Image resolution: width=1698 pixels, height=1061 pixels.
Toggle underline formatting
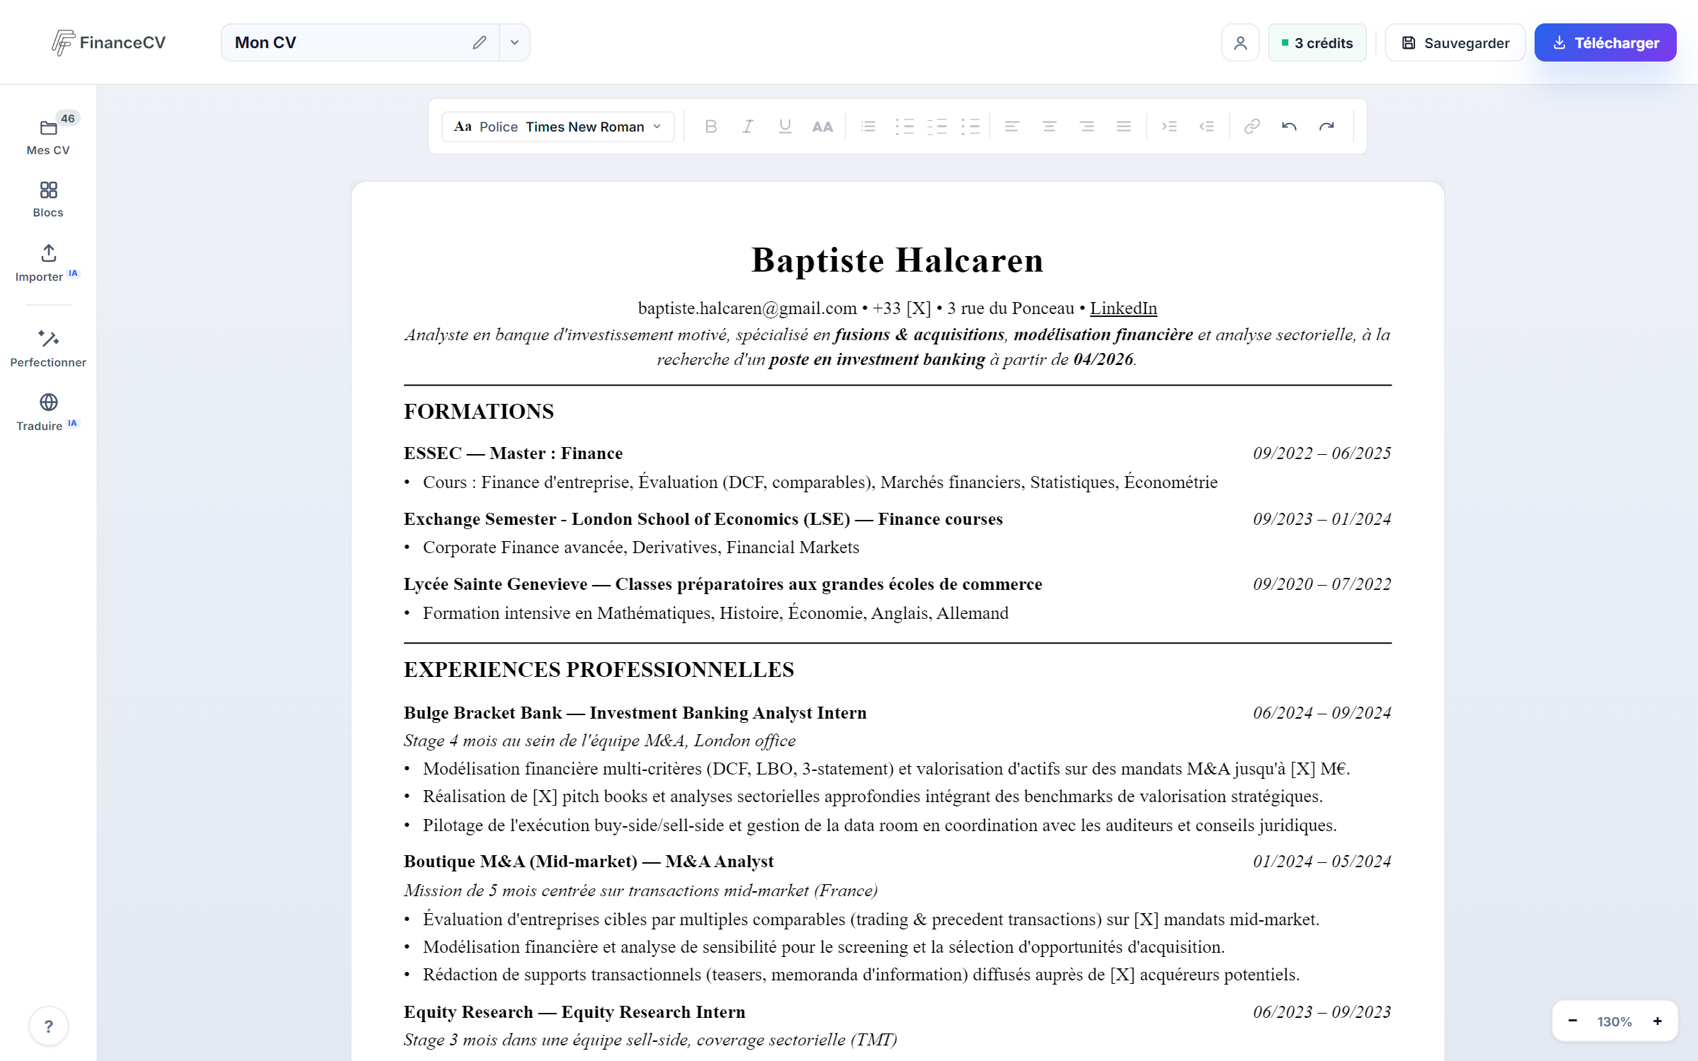[x=785, y=127]
